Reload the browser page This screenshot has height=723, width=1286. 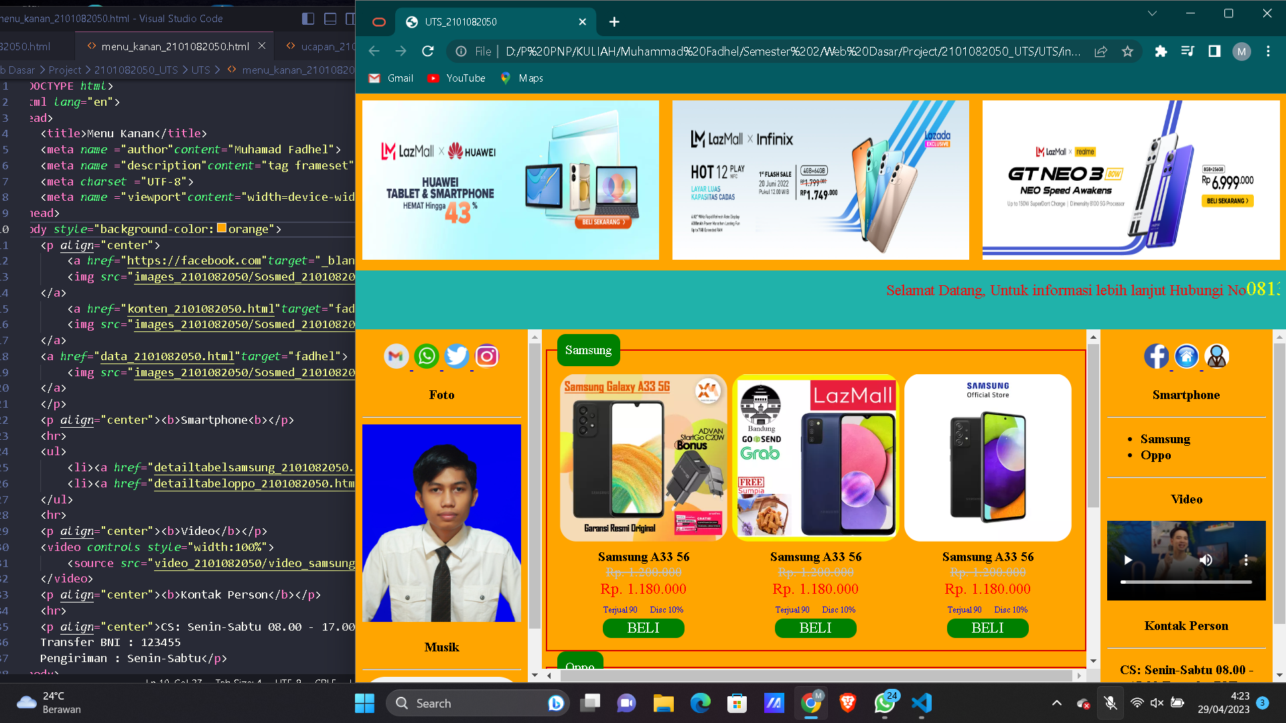pyautogui.click(x=428, y=52)
